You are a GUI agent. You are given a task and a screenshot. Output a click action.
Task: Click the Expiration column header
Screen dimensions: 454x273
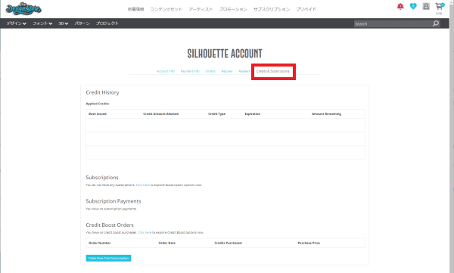point(253,114)
